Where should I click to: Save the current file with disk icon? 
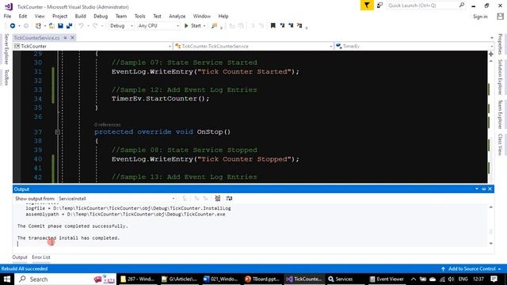point(60,25)
